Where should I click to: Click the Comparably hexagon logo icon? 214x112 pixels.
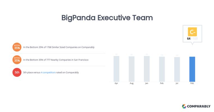pos(184,106)
